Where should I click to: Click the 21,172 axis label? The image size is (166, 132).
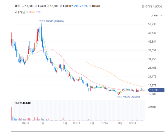tap(152, 76)
